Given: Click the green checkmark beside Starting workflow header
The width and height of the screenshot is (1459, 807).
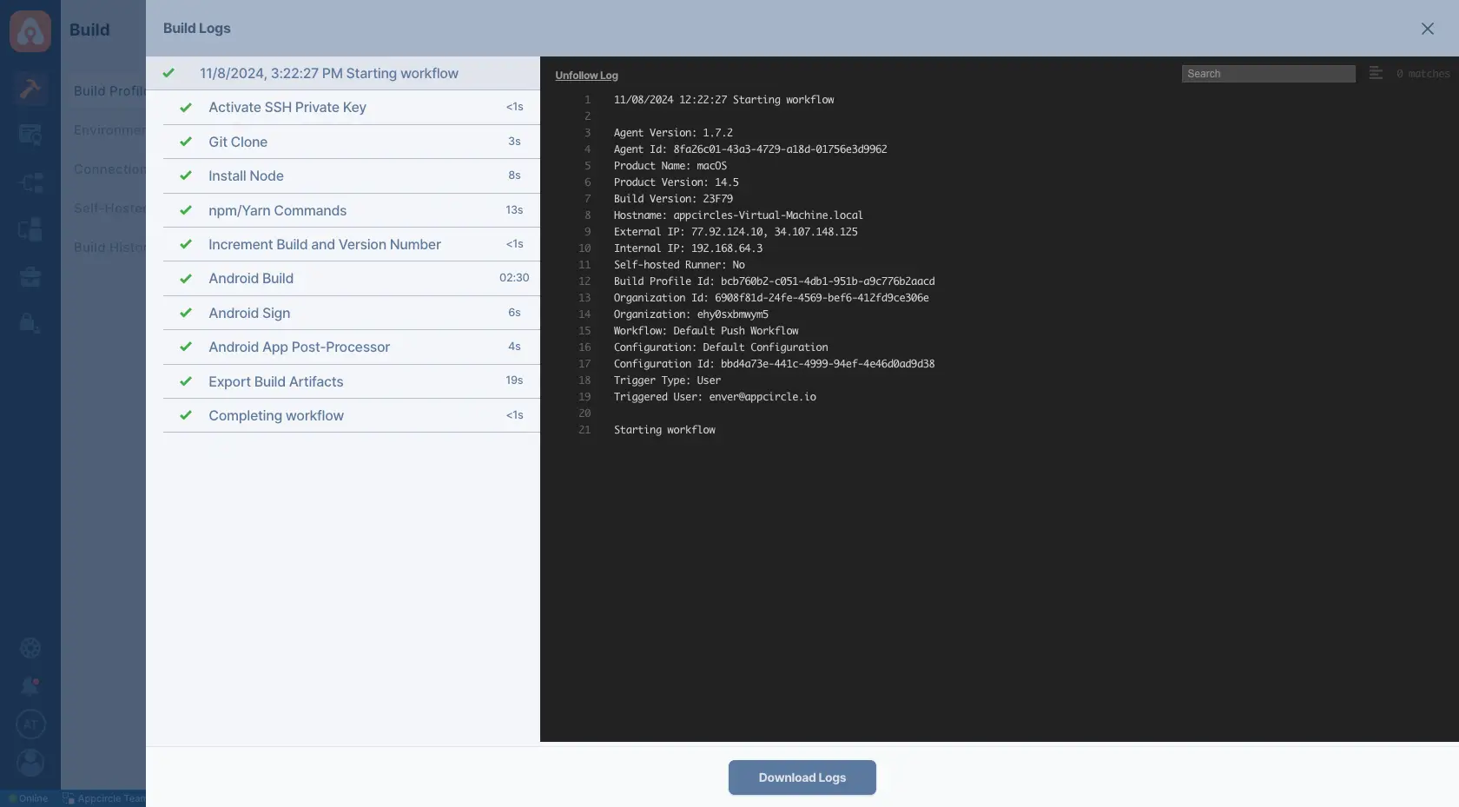Looking at the screenshot, I should point(168,73).
